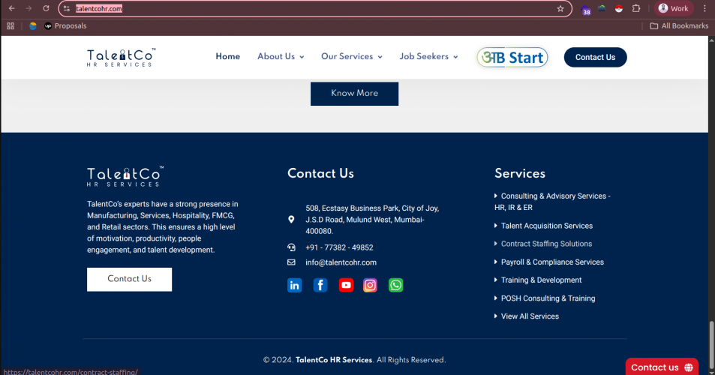Click the info@talentcohr.com email address
The width and height of the screenshot is (715, 375).
coord(341,262)
